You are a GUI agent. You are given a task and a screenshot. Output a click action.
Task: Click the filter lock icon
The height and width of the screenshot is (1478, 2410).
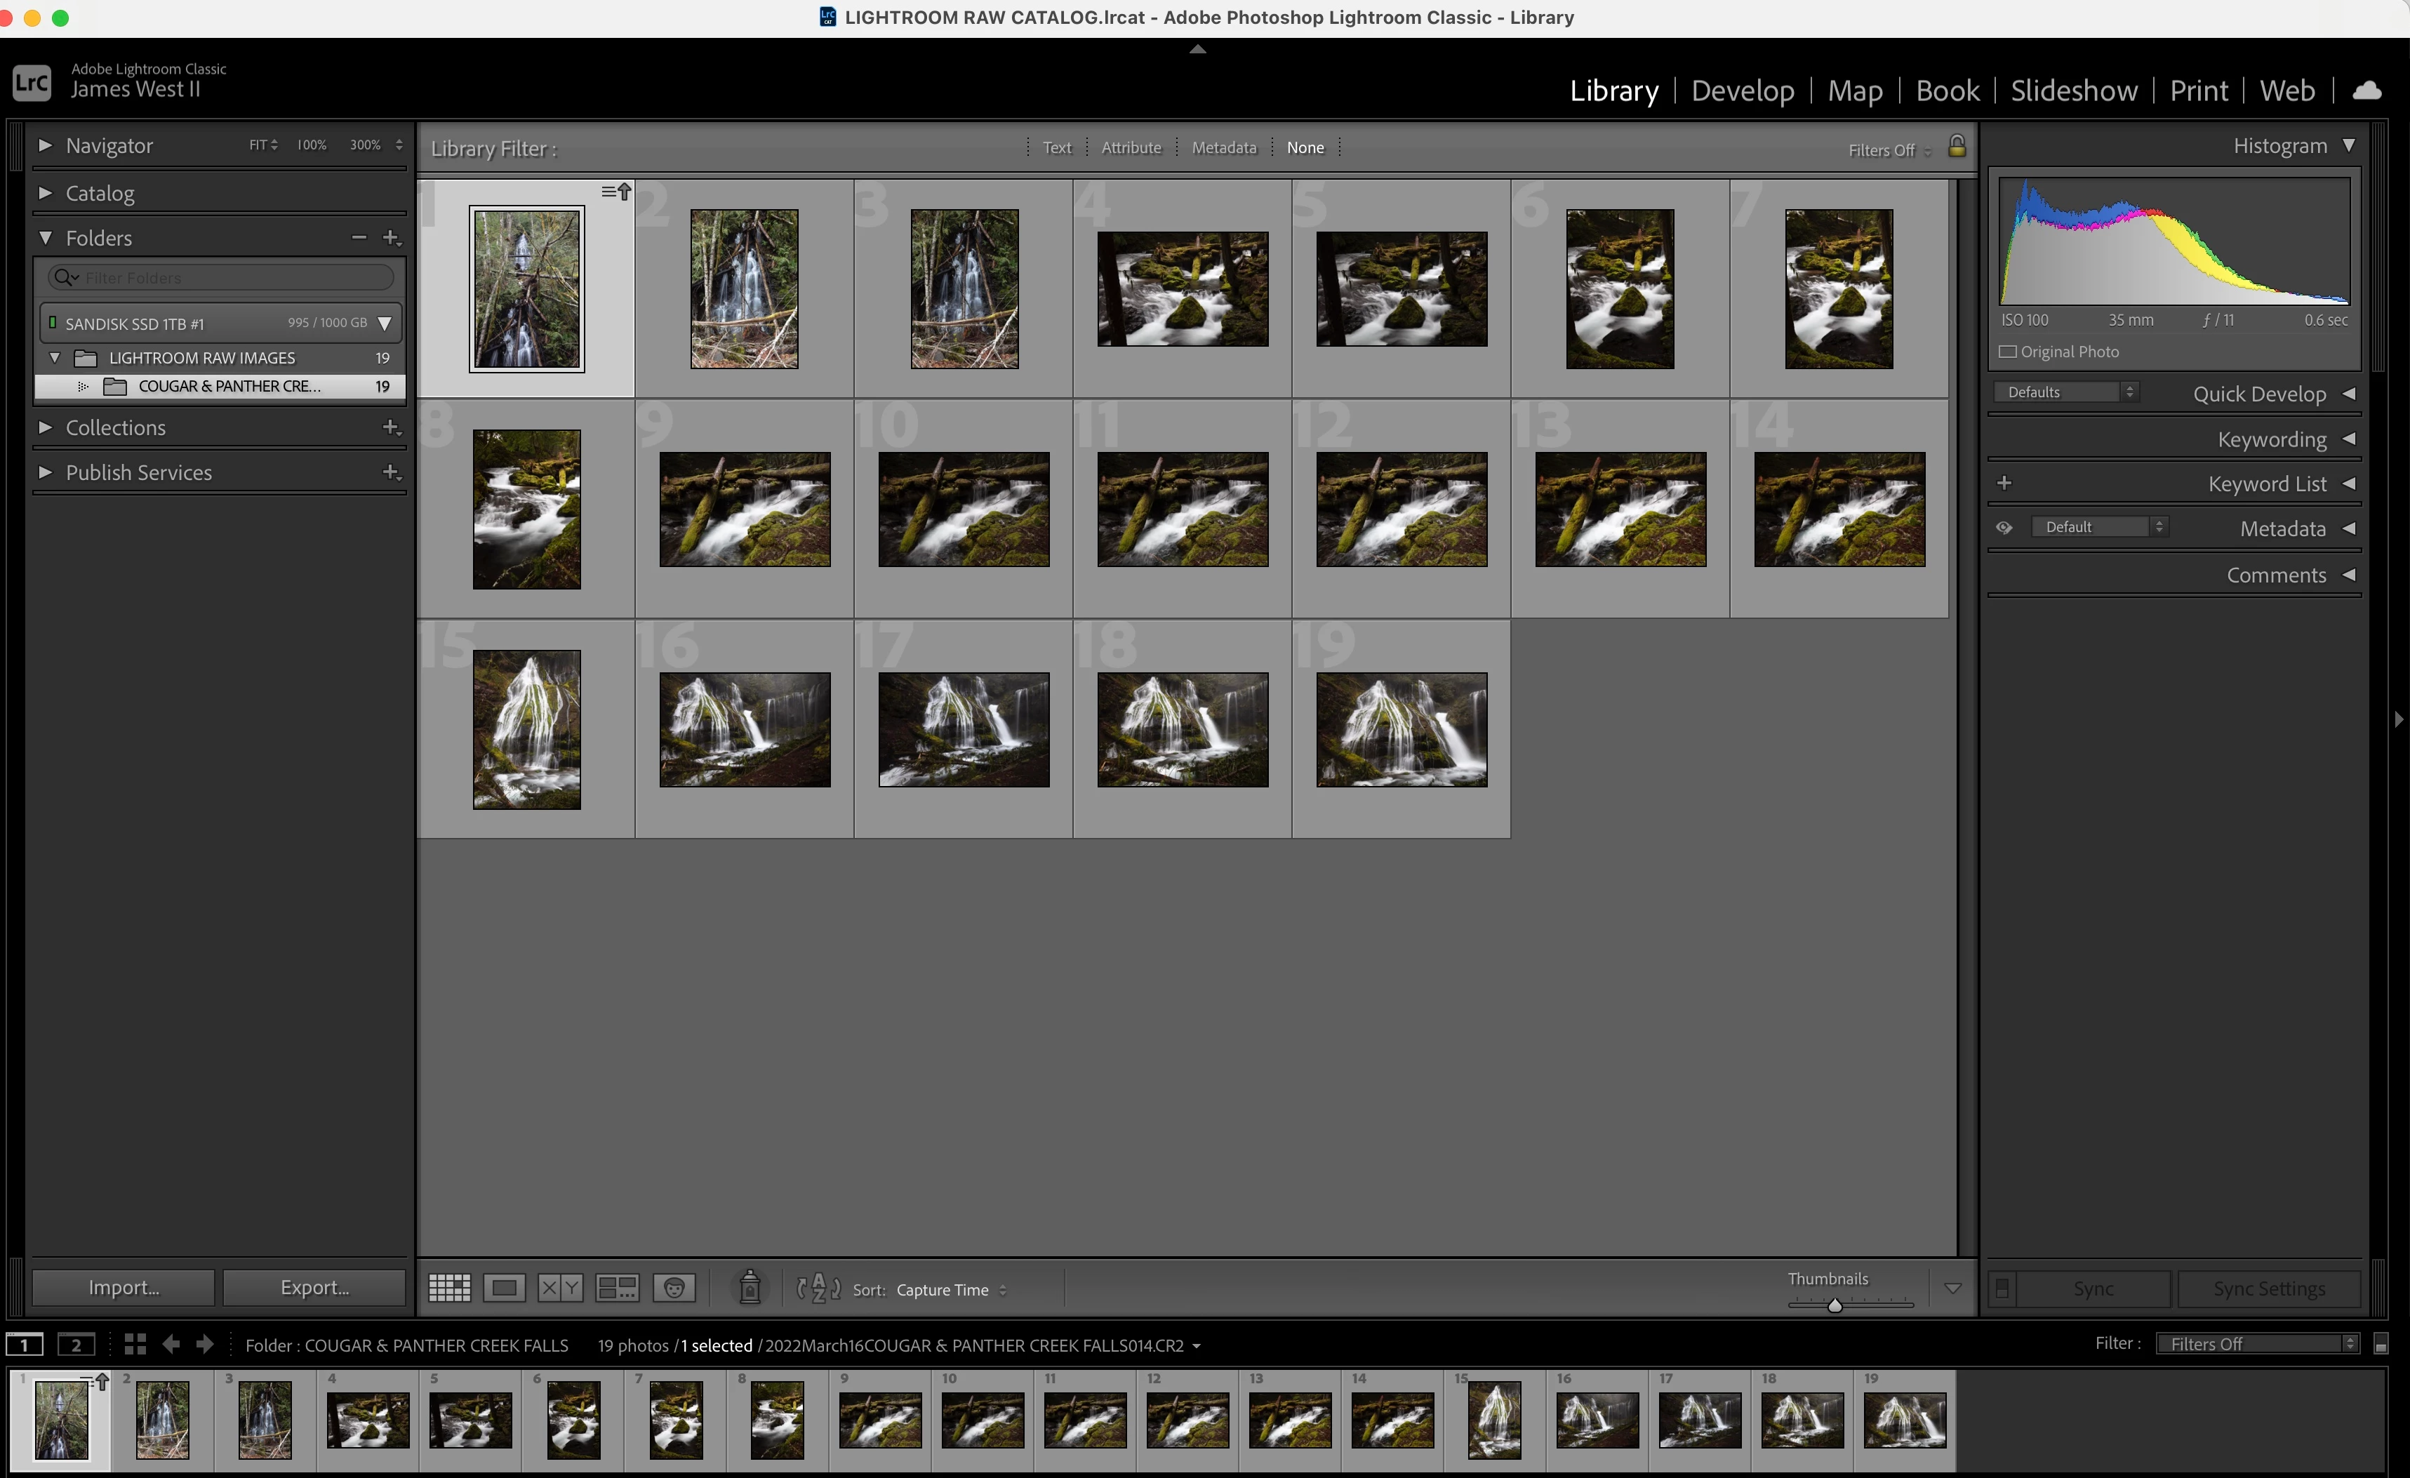[1956, 147]
